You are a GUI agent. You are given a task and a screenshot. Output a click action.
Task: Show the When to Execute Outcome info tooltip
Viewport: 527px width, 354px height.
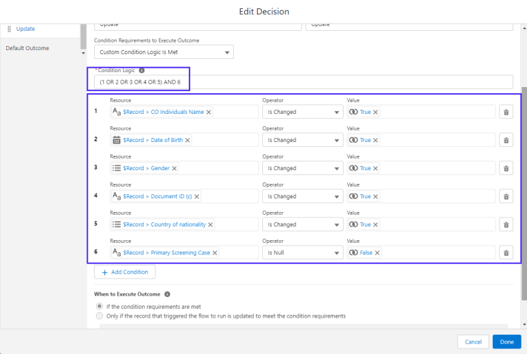coord(167,294)
